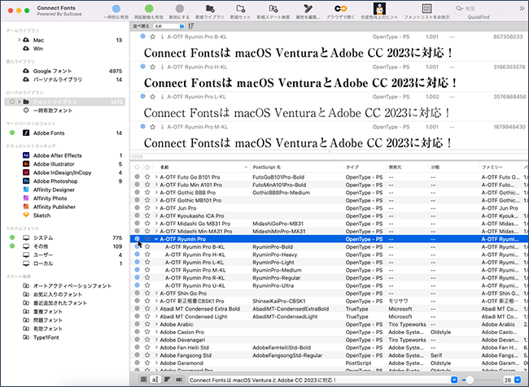Viewport: 529px width, 387px height.
Task: Click the 無効にする deactivate icon
Action: 180,9
